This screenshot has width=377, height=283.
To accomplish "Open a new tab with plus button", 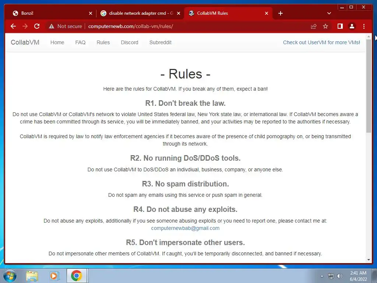I will (280, 13).
